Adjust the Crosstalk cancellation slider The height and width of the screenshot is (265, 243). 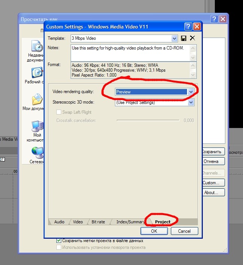(x=148, y=120)
